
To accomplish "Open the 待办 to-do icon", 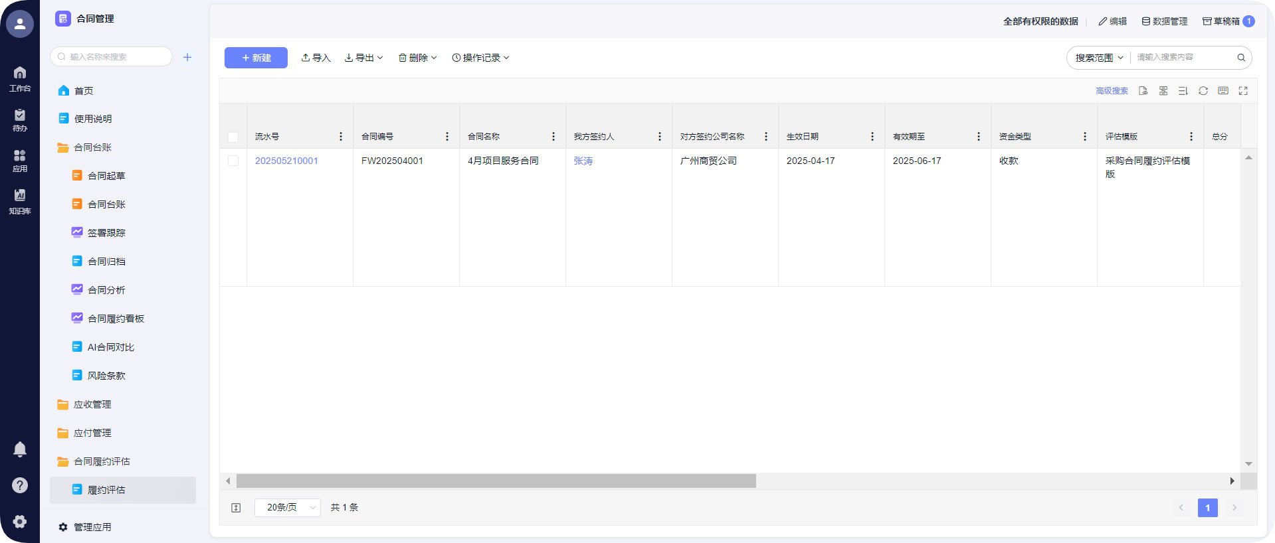I will pos(20,119).
